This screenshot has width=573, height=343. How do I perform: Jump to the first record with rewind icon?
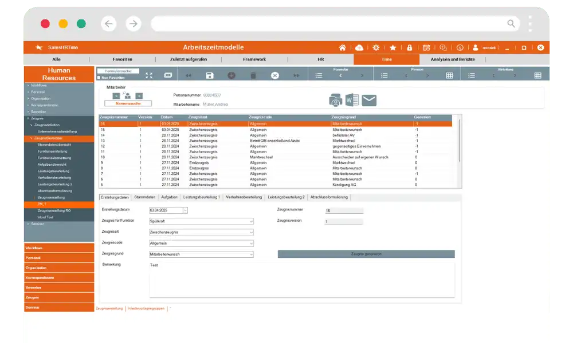click(188, 75)
